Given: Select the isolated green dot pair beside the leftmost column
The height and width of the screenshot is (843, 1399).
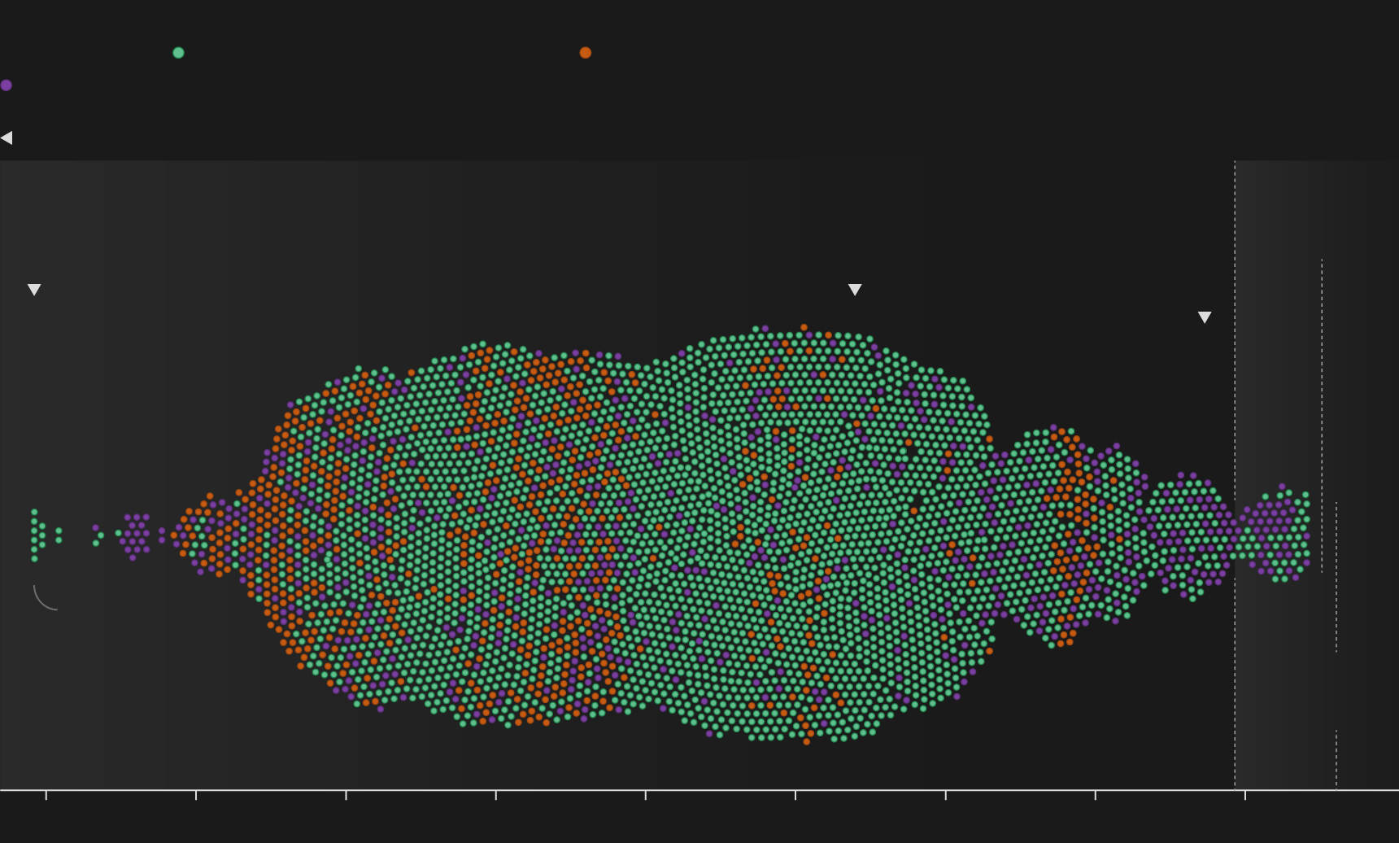Looking at the screenshot, I should pos(59,535).
